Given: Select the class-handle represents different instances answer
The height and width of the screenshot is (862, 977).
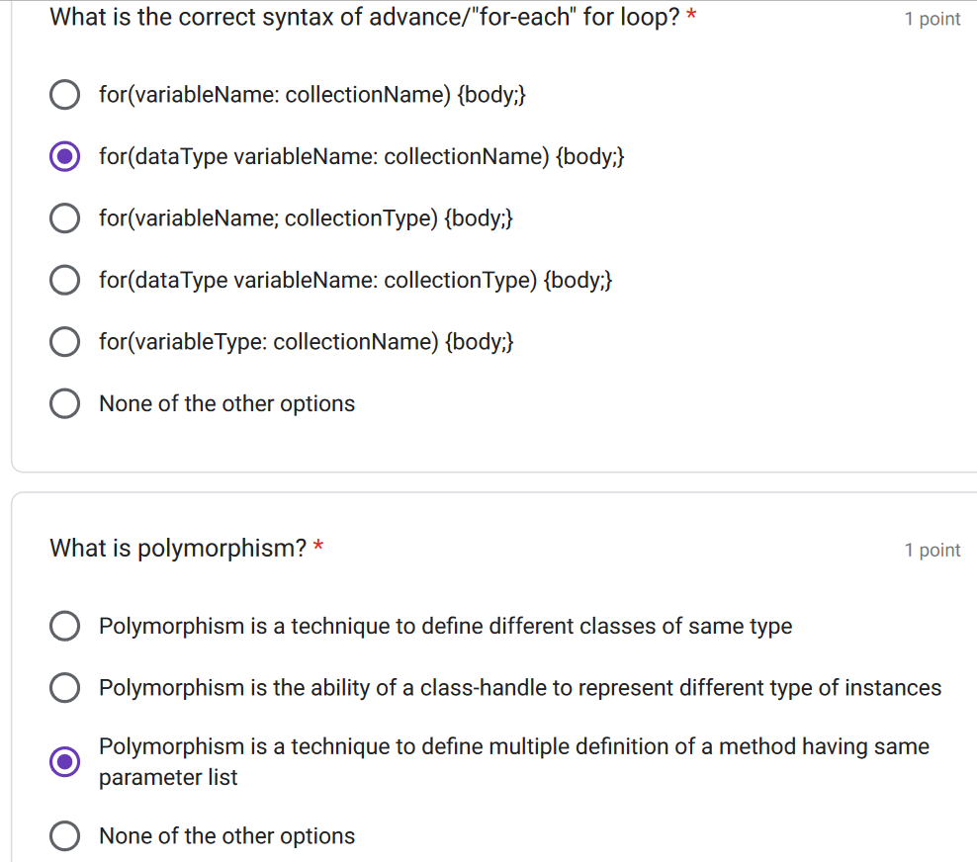Looking at the screenshot, I should pyautogui.click(x=64, y=687).
